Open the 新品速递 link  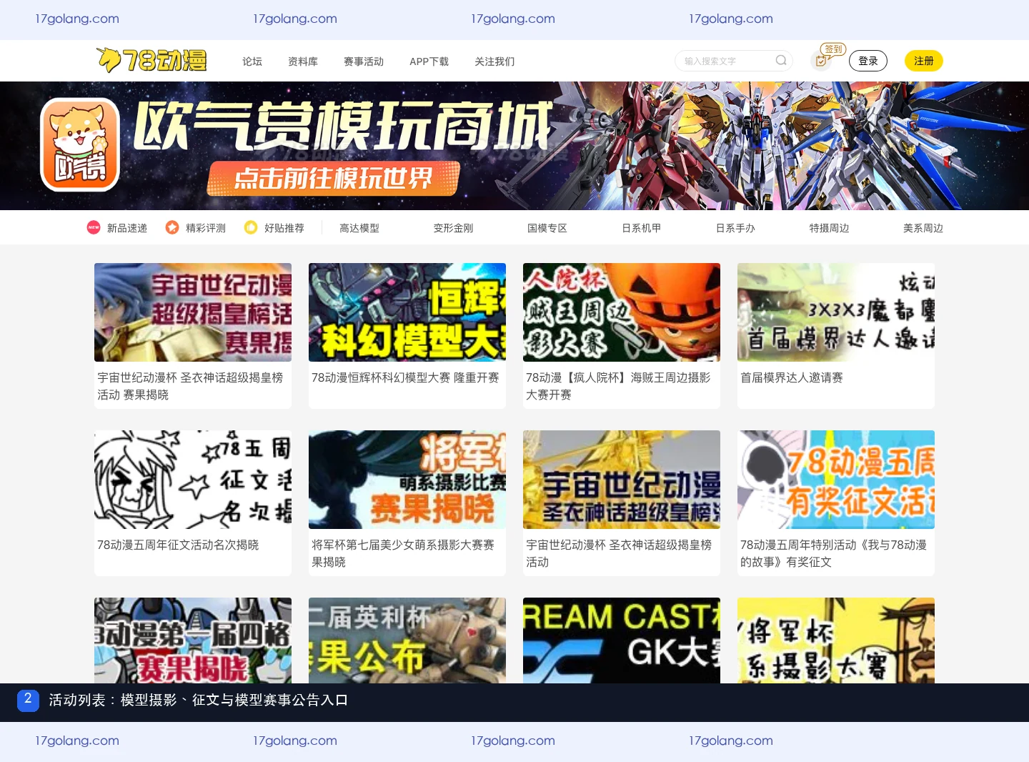(x=127, y=228)
